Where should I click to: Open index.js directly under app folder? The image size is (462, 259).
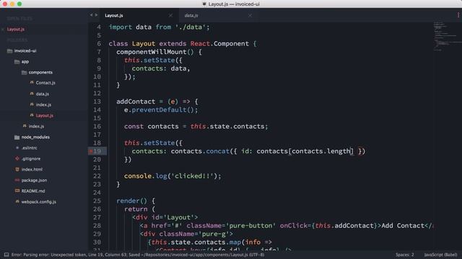(x=36, y=127)
